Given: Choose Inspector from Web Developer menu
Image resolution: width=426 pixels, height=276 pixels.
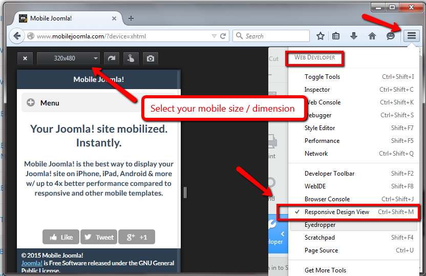Looking at the screenshot, I should coord(354,90).
